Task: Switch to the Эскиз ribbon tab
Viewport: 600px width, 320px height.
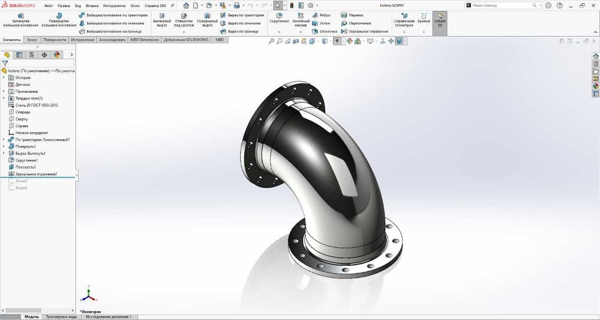Action: (x=32, y=40)
